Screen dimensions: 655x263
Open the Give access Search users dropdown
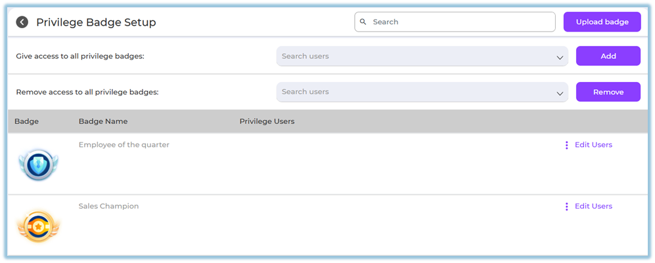[x=414, y=56]
